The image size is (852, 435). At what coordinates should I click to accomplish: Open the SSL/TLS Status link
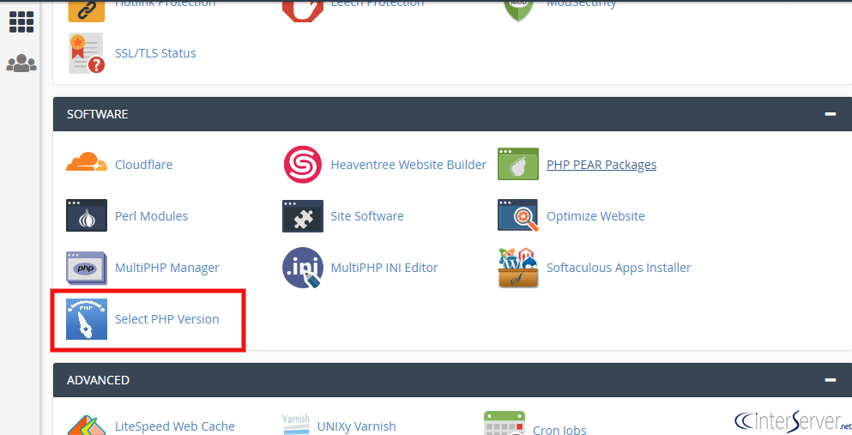[x=155, y=53]
